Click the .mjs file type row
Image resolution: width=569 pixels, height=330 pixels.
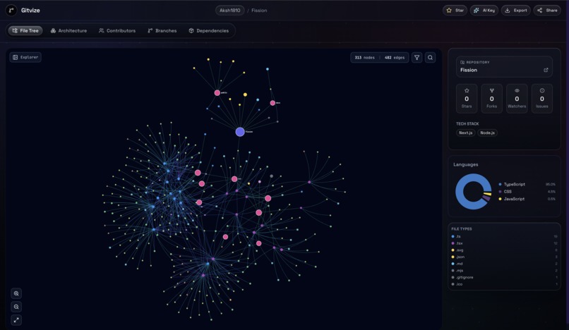(x=505, y=271)
